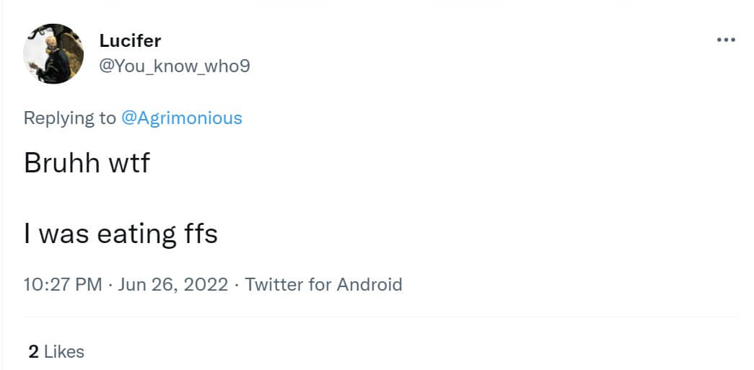This screenshot has height=370, width=754.
Task: Open the Lucifer display name link
Action: [x=130, y=41]
